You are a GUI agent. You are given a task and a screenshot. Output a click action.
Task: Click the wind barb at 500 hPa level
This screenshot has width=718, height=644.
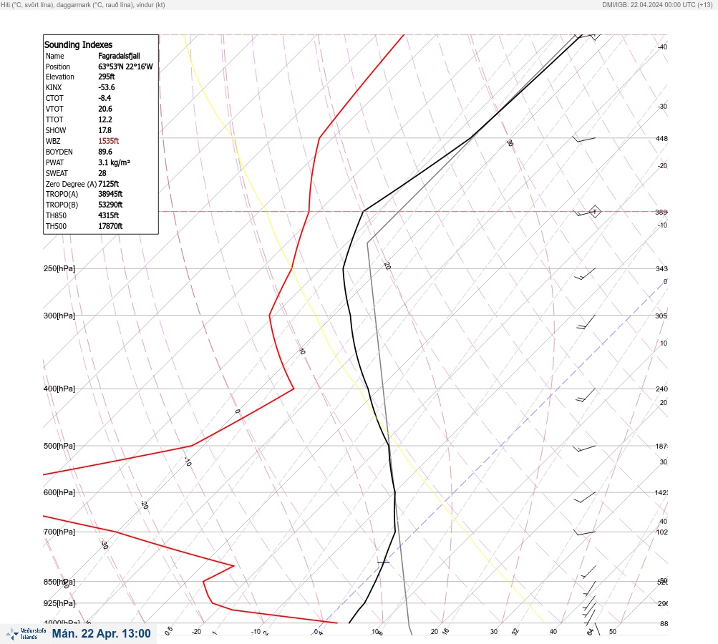[x=584, y=448]
